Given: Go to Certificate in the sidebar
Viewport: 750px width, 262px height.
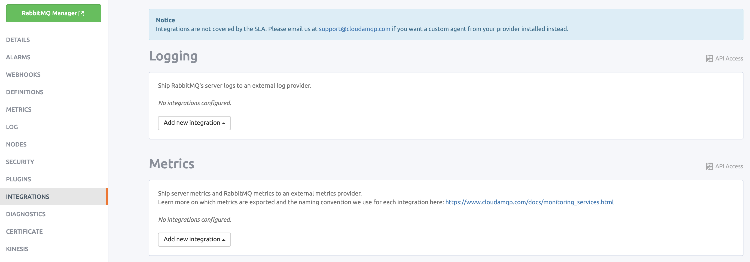Looking at the screenshot, I should point(25,232).
